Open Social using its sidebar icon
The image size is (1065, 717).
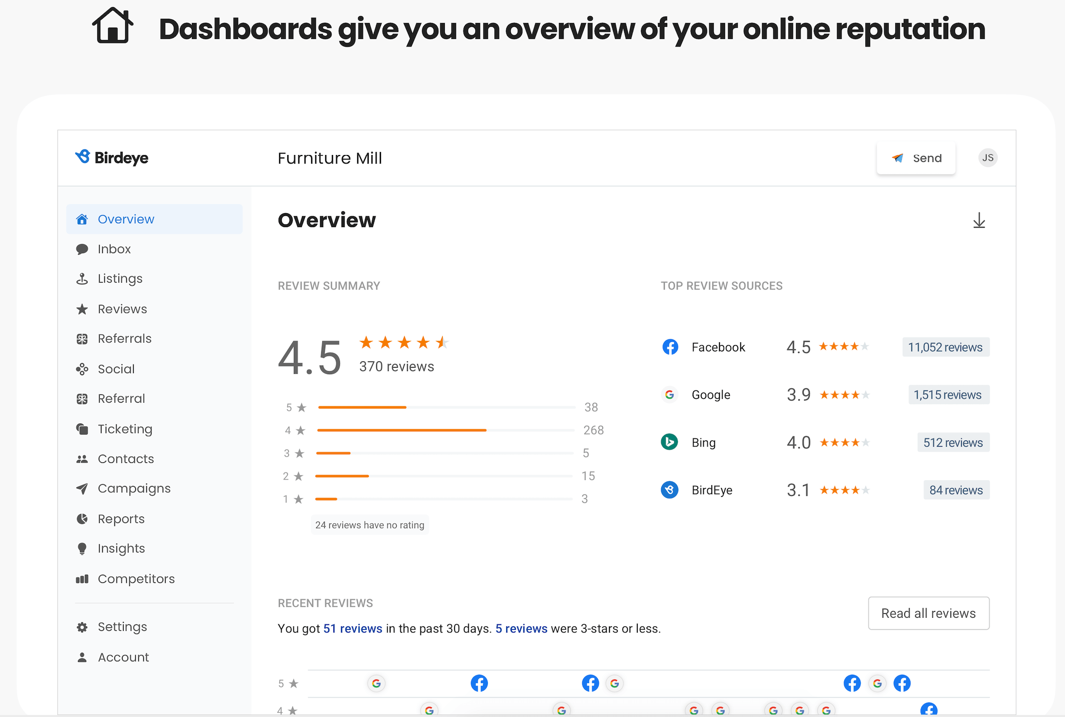82,369
